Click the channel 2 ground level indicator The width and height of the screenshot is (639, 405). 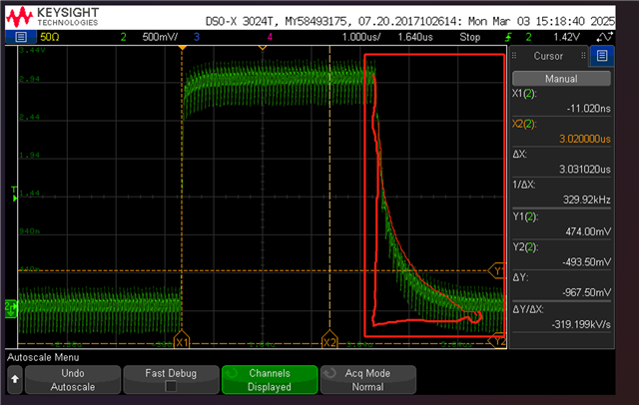(11, 308)
